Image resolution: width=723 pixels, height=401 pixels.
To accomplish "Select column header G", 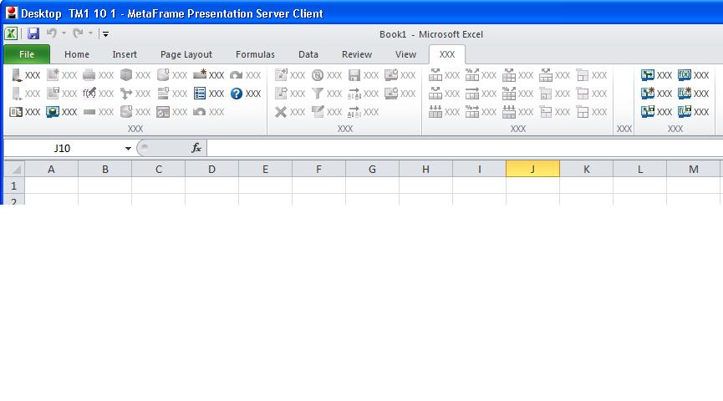I will (372, 169).
